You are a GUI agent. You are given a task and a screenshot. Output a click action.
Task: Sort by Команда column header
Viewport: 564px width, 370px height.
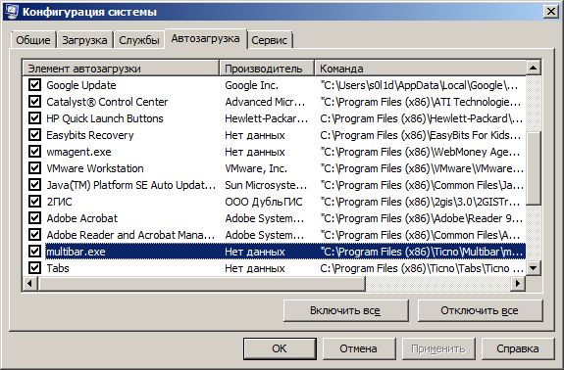point(420,69)
